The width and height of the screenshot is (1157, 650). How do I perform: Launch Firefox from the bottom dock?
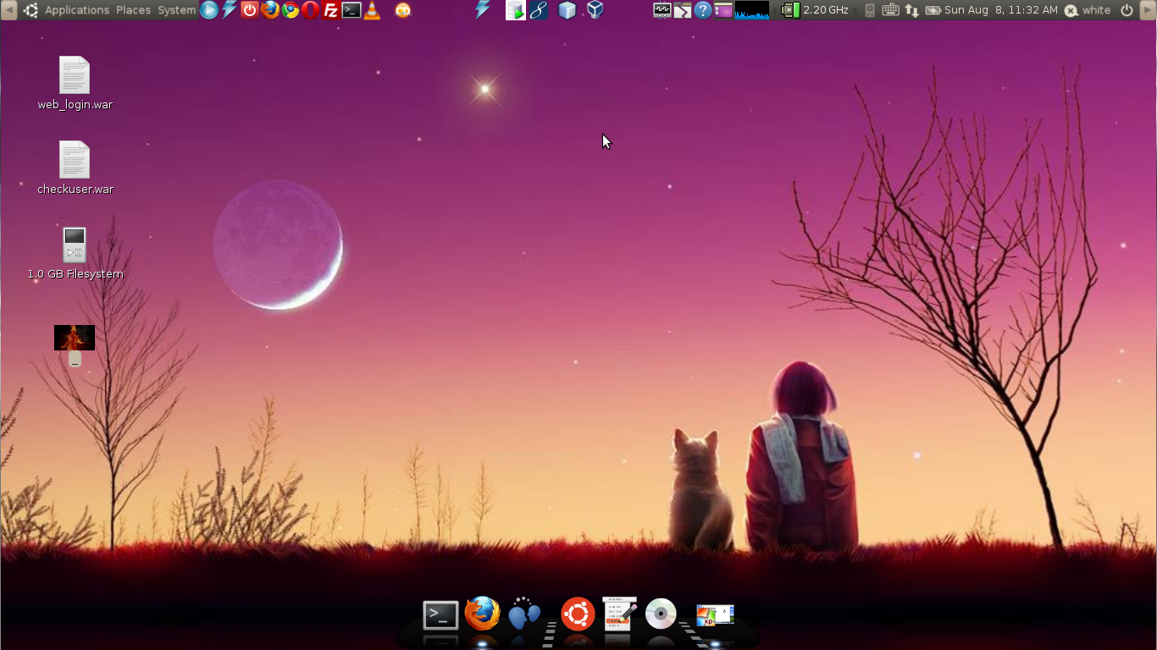coord(483,614)
